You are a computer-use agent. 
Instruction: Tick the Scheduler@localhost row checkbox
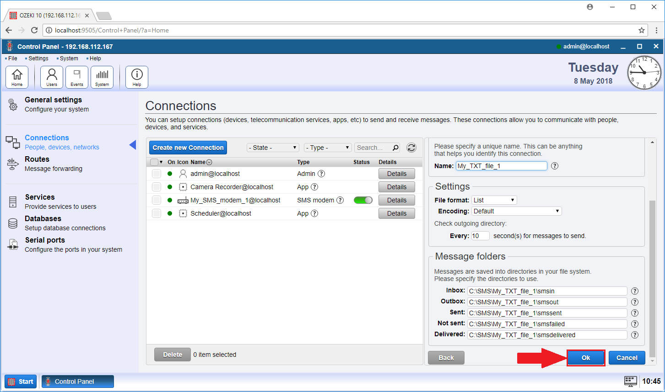click(x=157, y=213)
